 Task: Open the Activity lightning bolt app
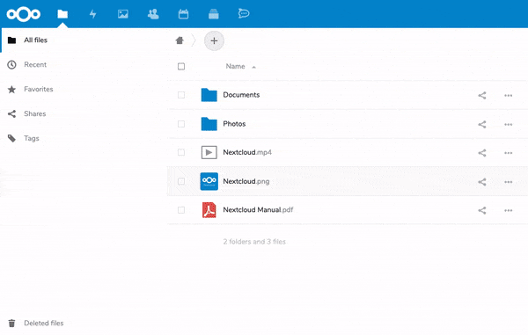click(92, 14)
